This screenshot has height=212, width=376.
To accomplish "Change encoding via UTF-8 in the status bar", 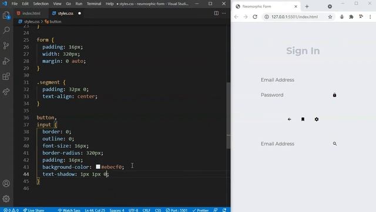I will click(133, 210).
